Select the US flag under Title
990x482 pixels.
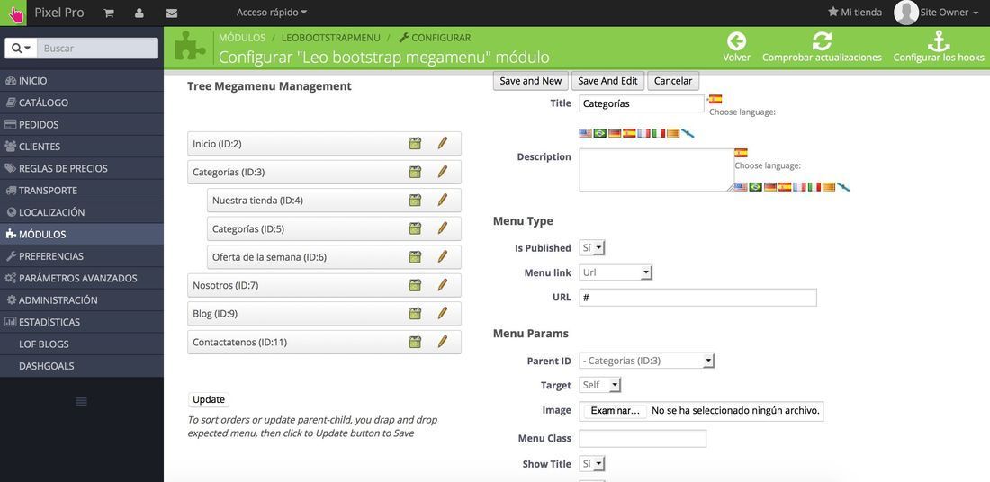click(585, 133)
